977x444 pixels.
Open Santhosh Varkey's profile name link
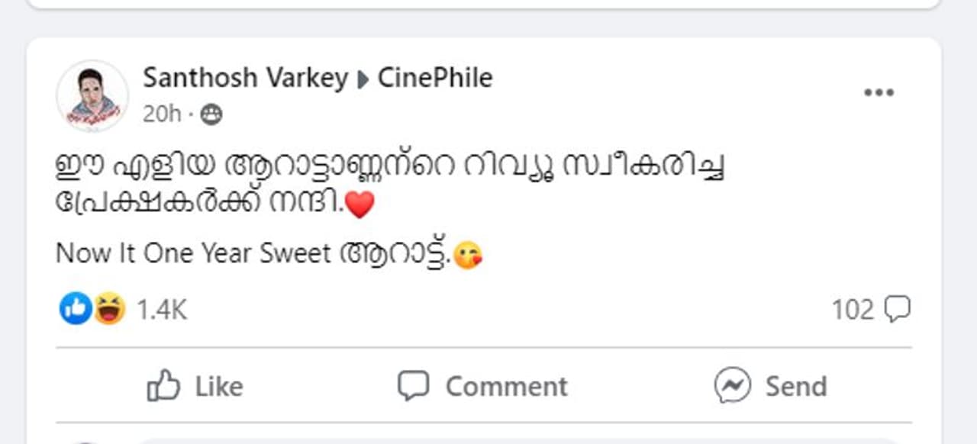(x=245, y=78)
